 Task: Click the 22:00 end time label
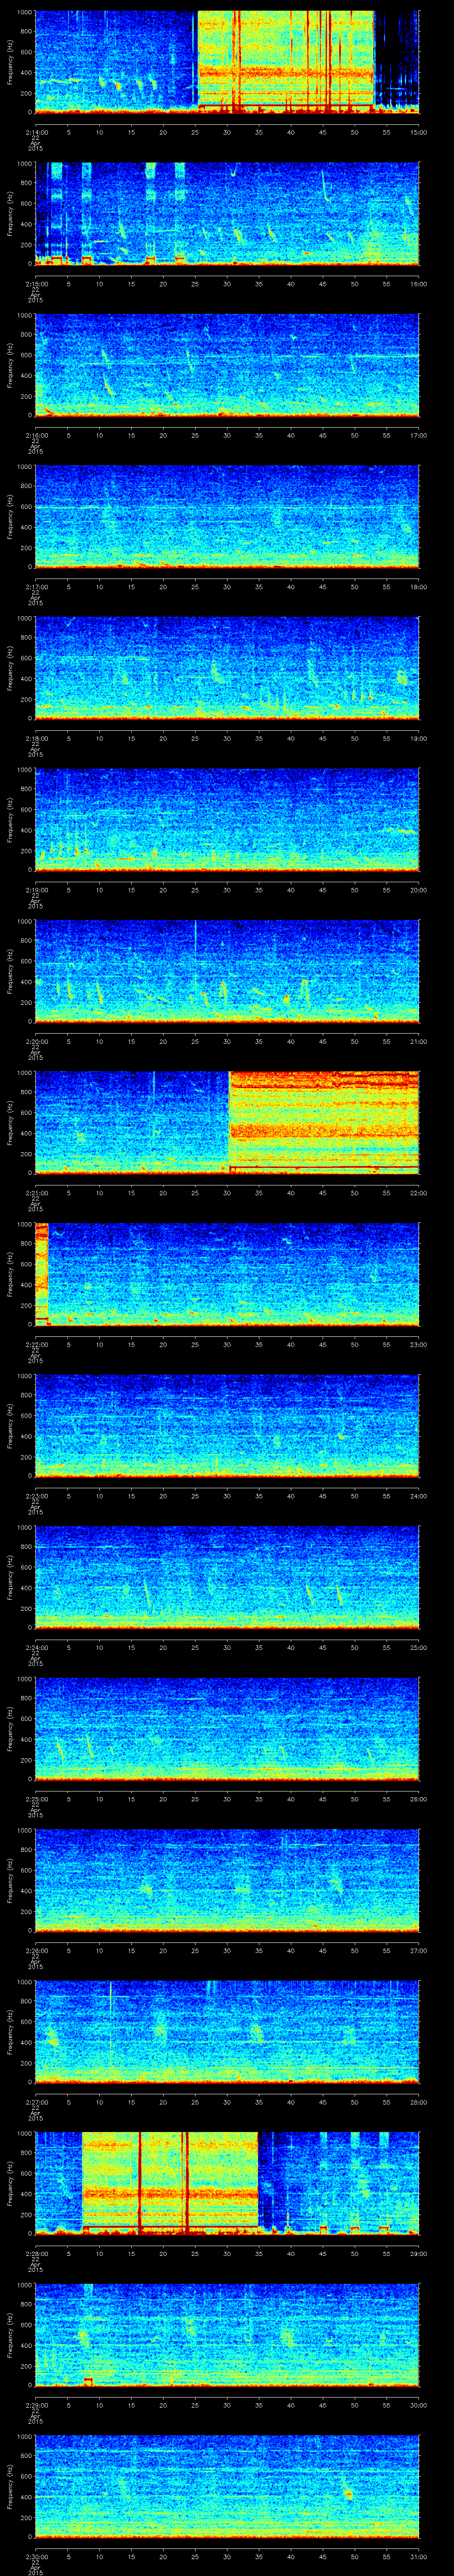(x=418, y=1193)
